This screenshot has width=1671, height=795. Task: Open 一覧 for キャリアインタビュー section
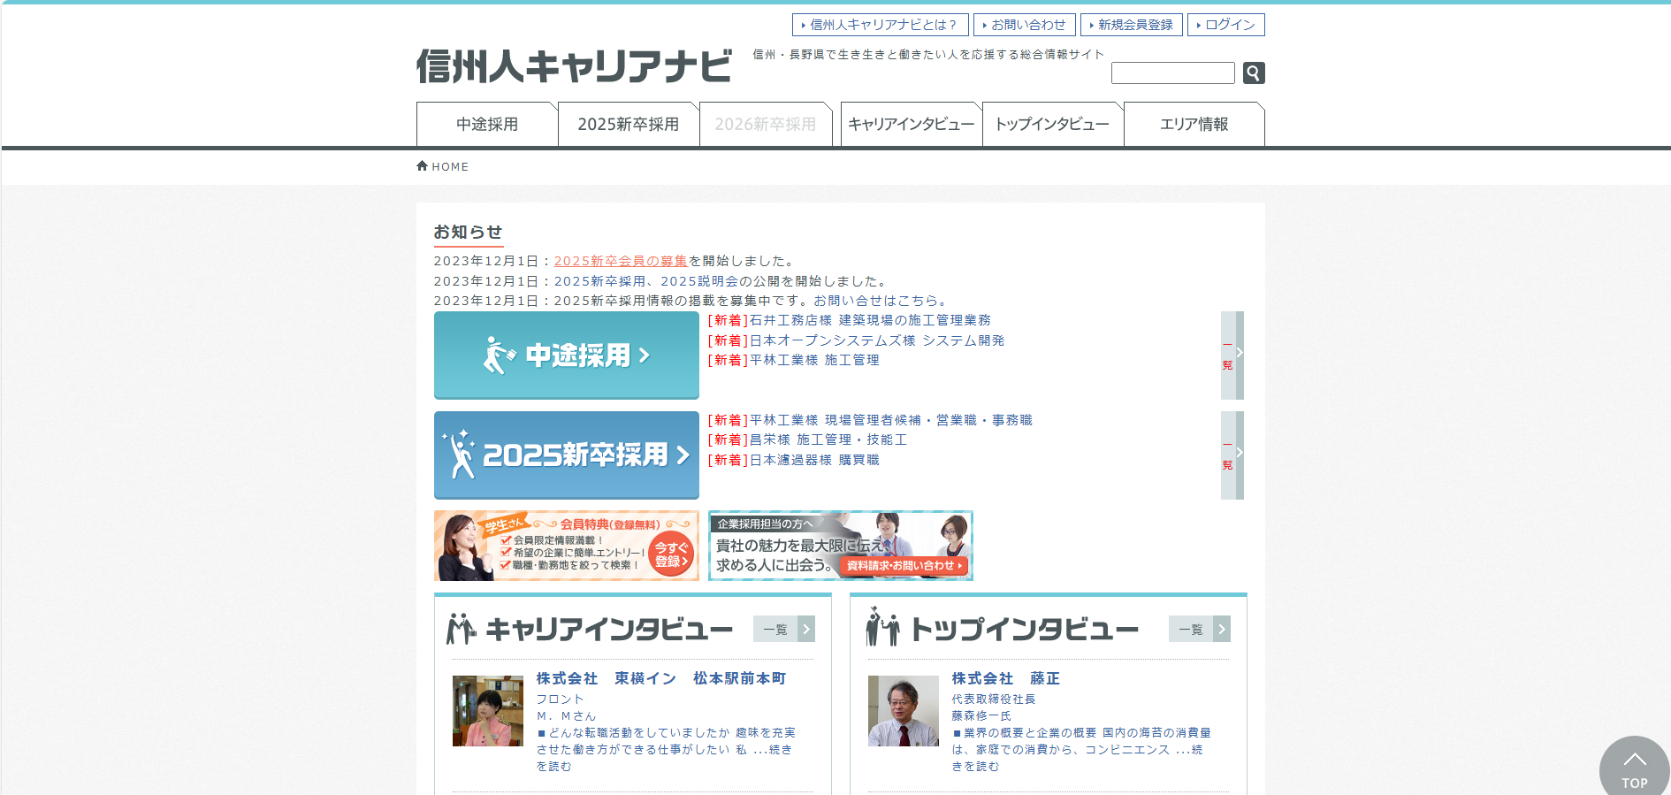coord(783,629)
